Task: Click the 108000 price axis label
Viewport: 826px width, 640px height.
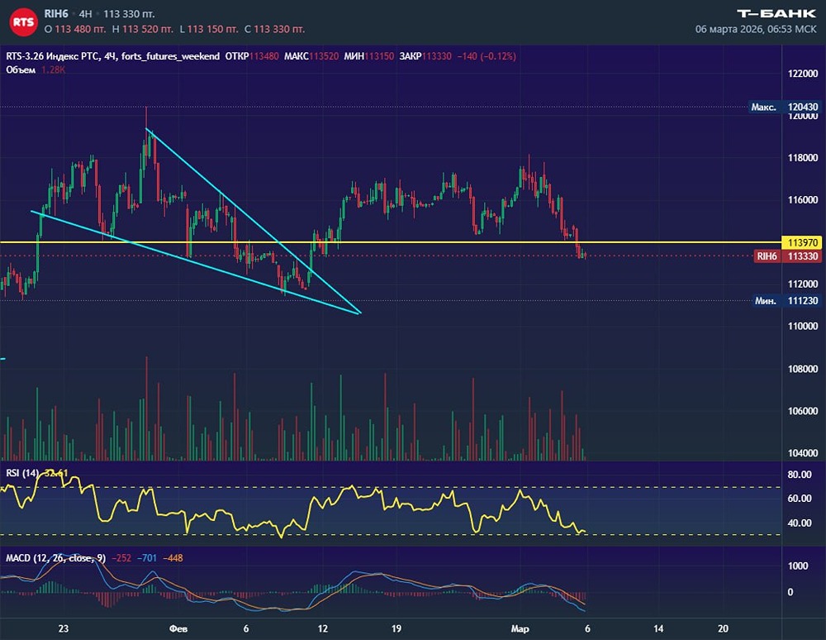Action: [803, 369]
